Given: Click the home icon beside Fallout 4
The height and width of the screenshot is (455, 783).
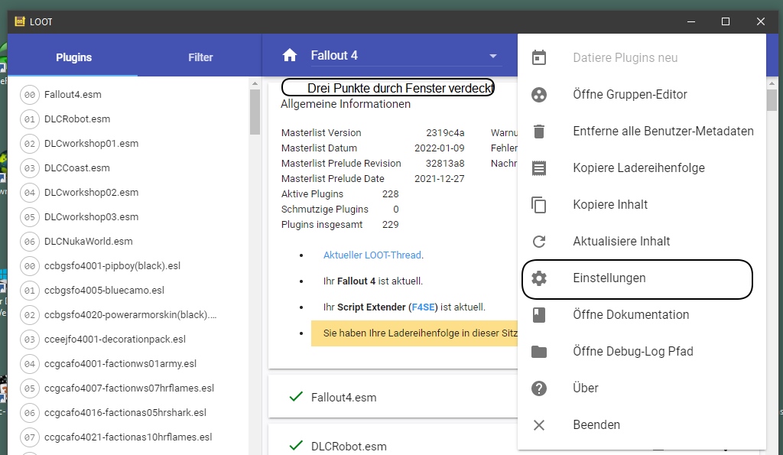Looking at the screenshot, I should pos(289,55).
